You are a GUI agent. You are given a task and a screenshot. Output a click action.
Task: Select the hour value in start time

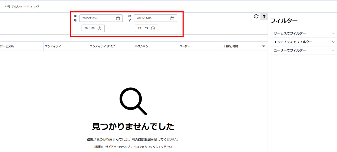pos(86,28)
